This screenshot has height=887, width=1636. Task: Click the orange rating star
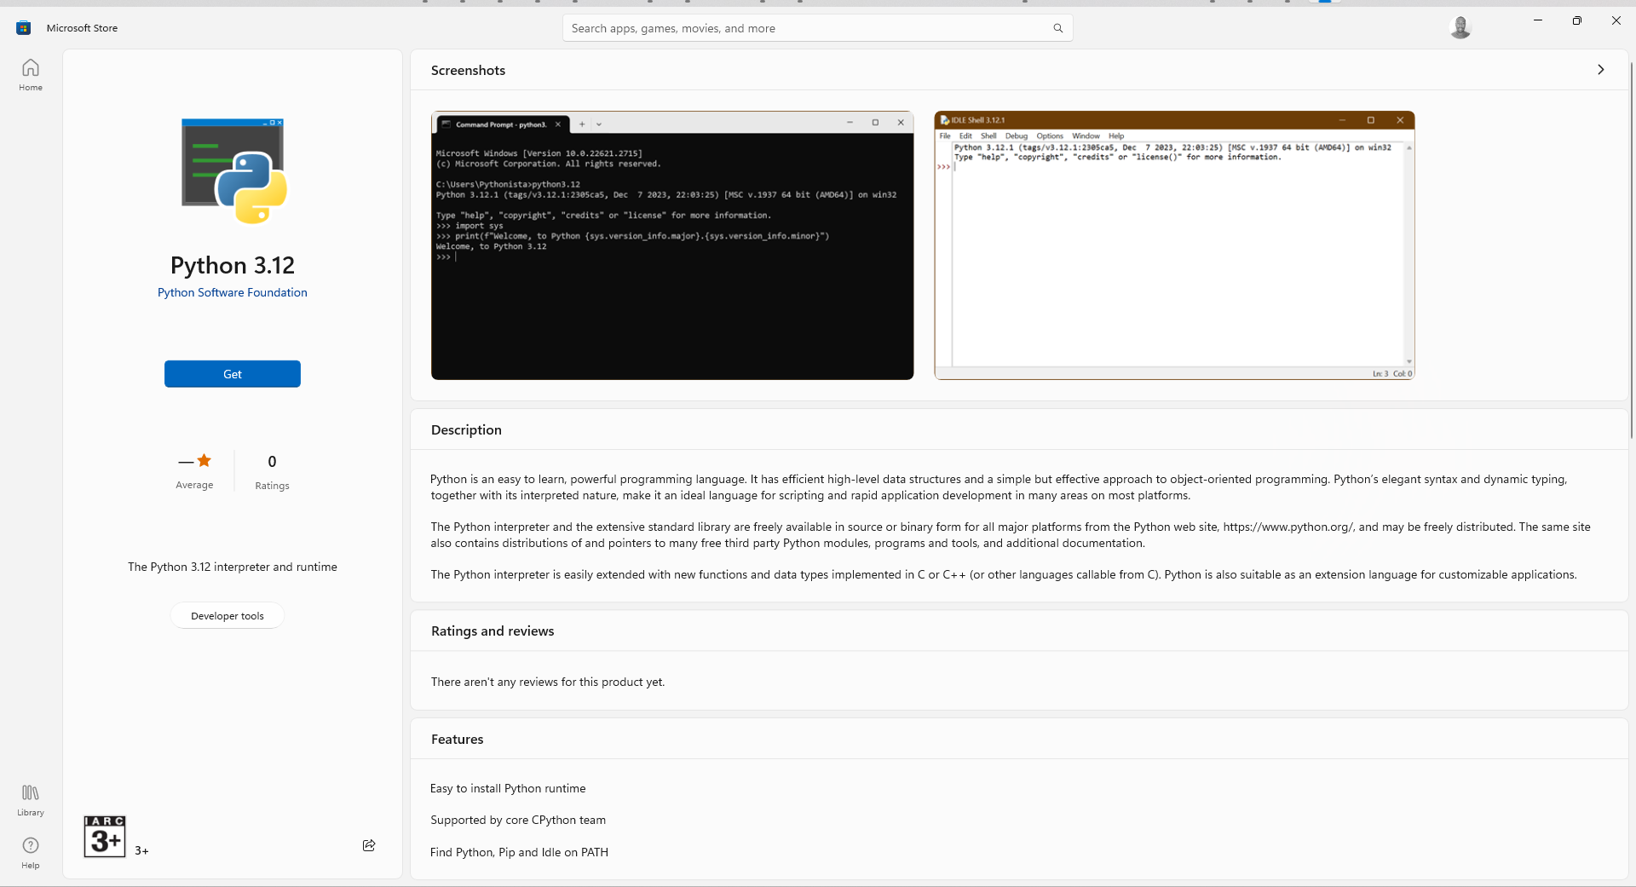204,461
